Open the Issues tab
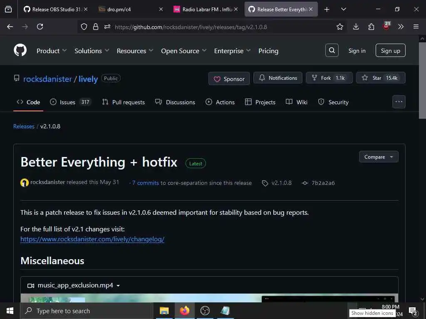426x319 pixels. pos(71,102)
